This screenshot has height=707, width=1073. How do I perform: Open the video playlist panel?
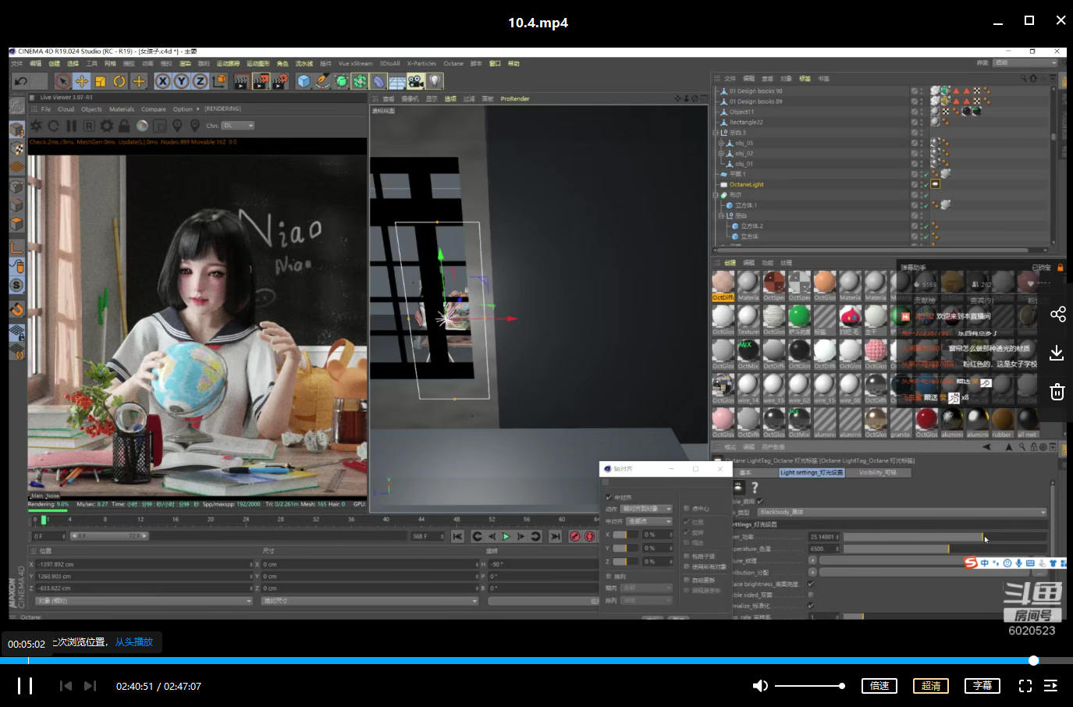point(1050,686)
